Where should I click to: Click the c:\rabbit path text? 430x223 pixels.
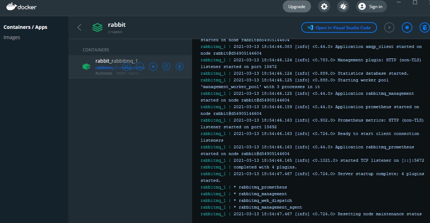click(115, 32)
